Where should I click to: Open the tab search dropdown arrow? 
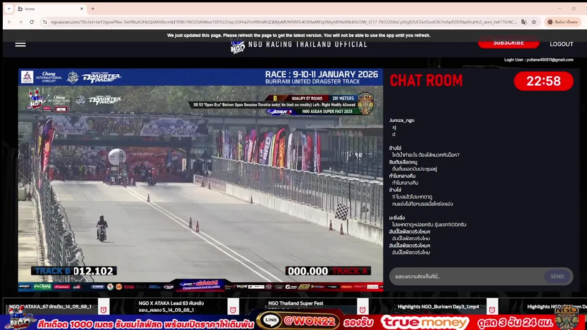(9, 9)
